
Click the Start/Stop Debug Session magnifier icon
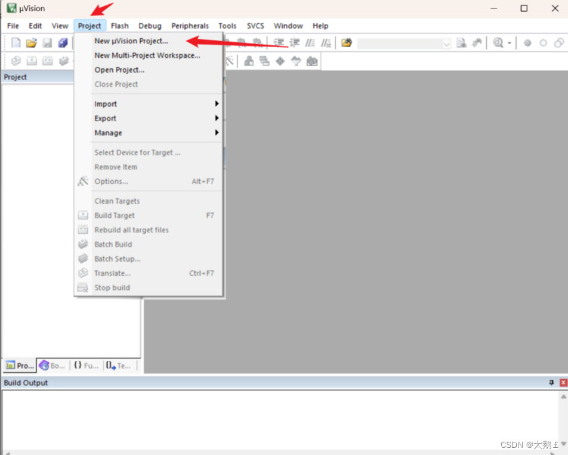(498, 43)
